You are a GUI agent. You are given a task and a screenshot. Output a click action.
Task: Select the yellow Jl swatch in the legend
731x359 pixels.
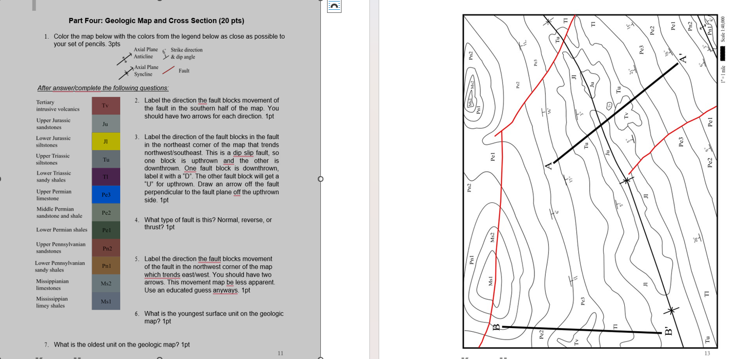pyautogui.click(x=105, y=141)
